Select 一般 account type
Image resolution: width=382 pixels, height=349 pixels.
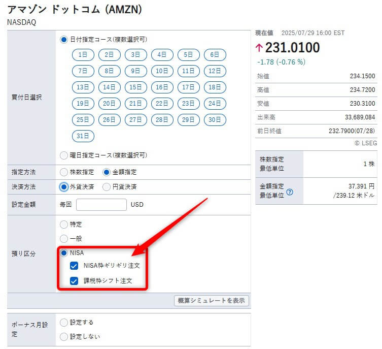point(64,239)
